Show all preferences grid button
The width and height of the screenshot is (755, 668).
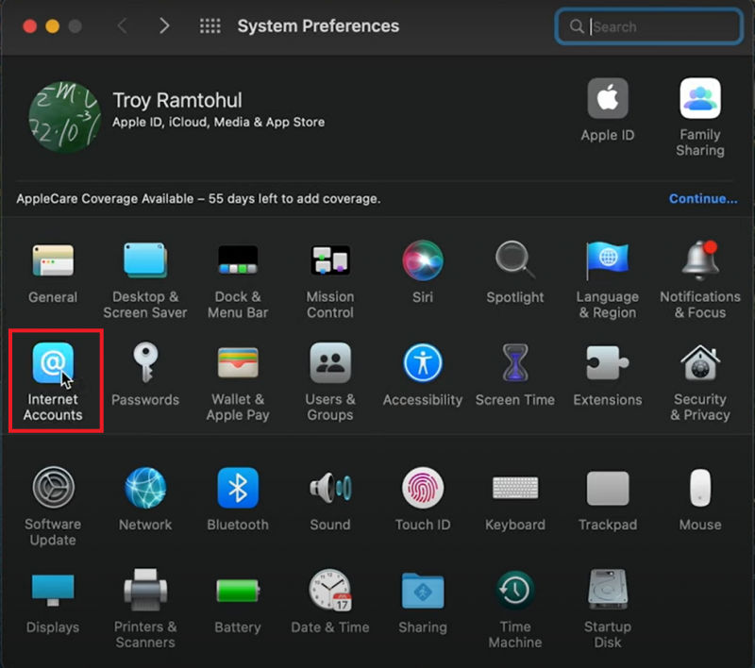(210, 26)
